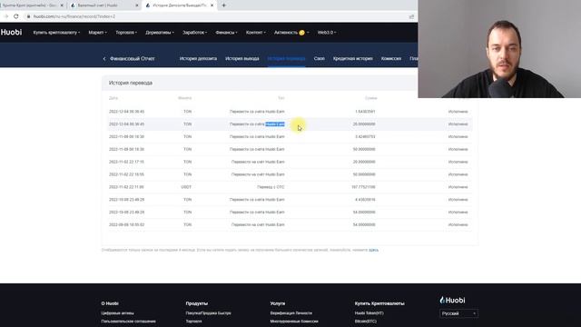Expand the Торговля menu

click(x=126, y=33)
